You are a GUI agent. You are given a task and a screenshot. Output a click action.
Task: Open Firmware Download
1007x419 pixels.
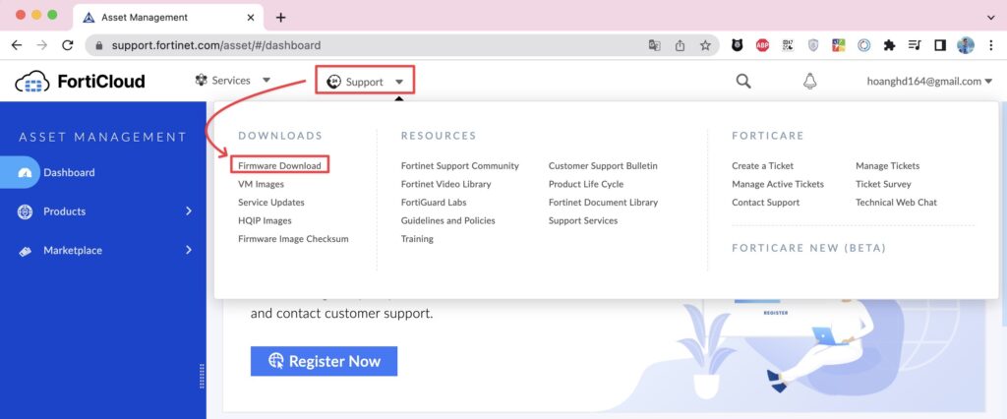pos(279,166)
